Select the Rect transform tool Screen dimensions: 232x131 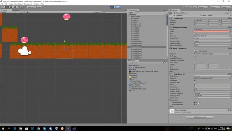(x=18, y=7)
